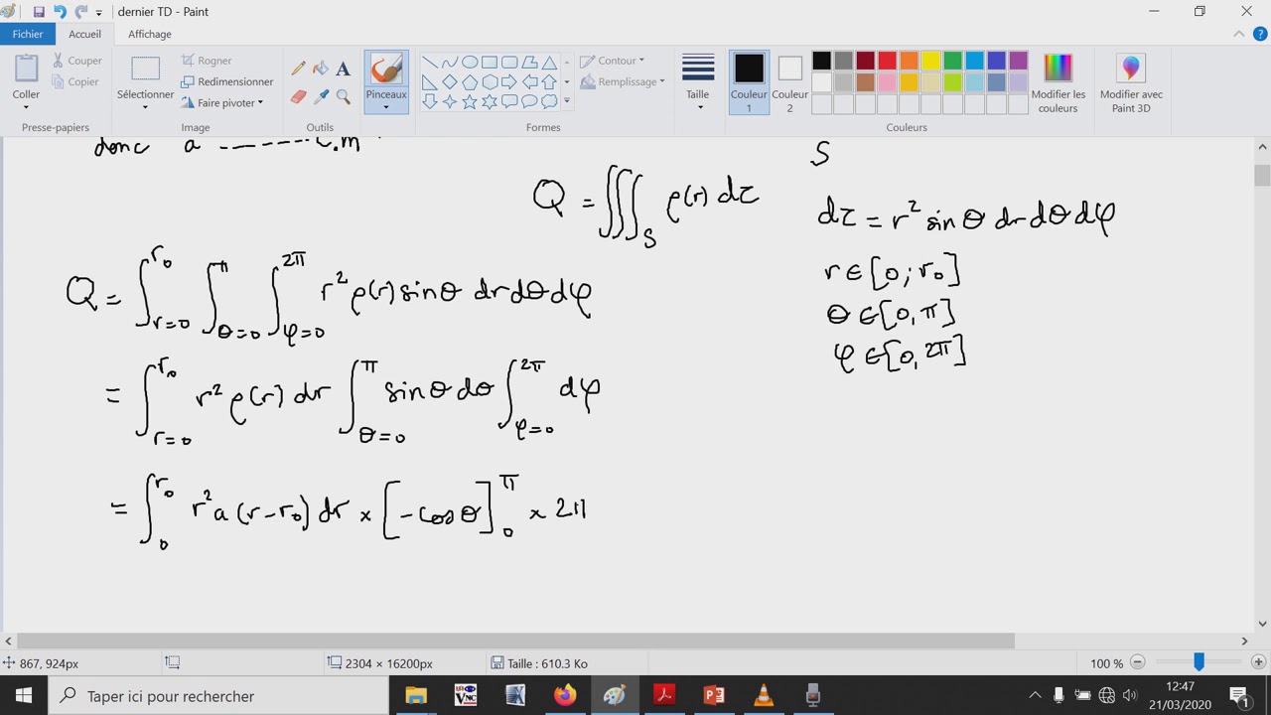This screenshot has height=715, width=1271.
Task: Choose the purple color swatch
Action: [x=1018, y=61]
